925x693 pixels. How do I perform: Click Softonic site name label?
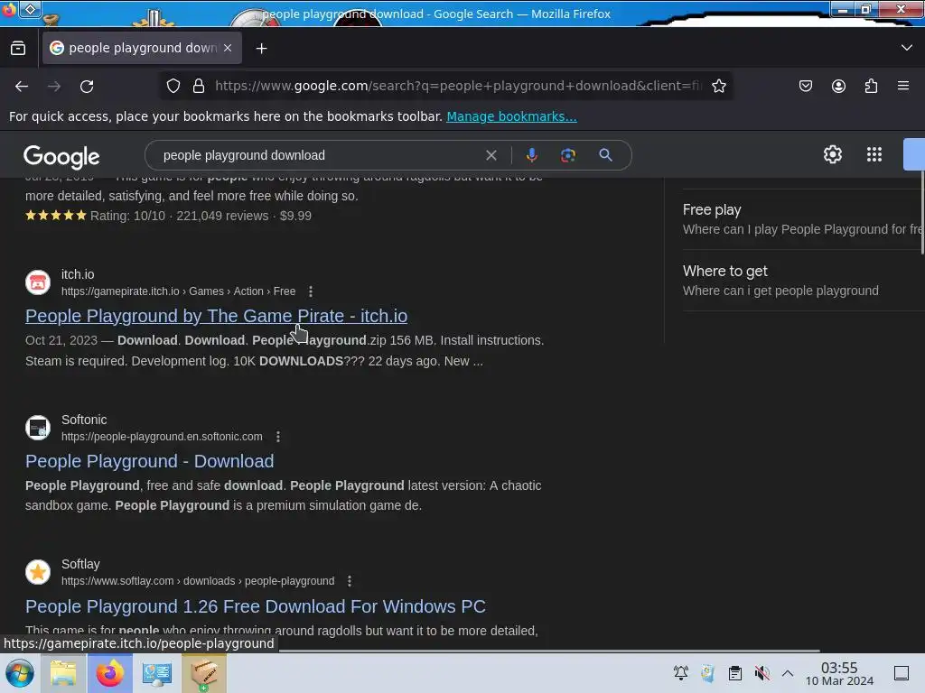[x=84, y=420]
